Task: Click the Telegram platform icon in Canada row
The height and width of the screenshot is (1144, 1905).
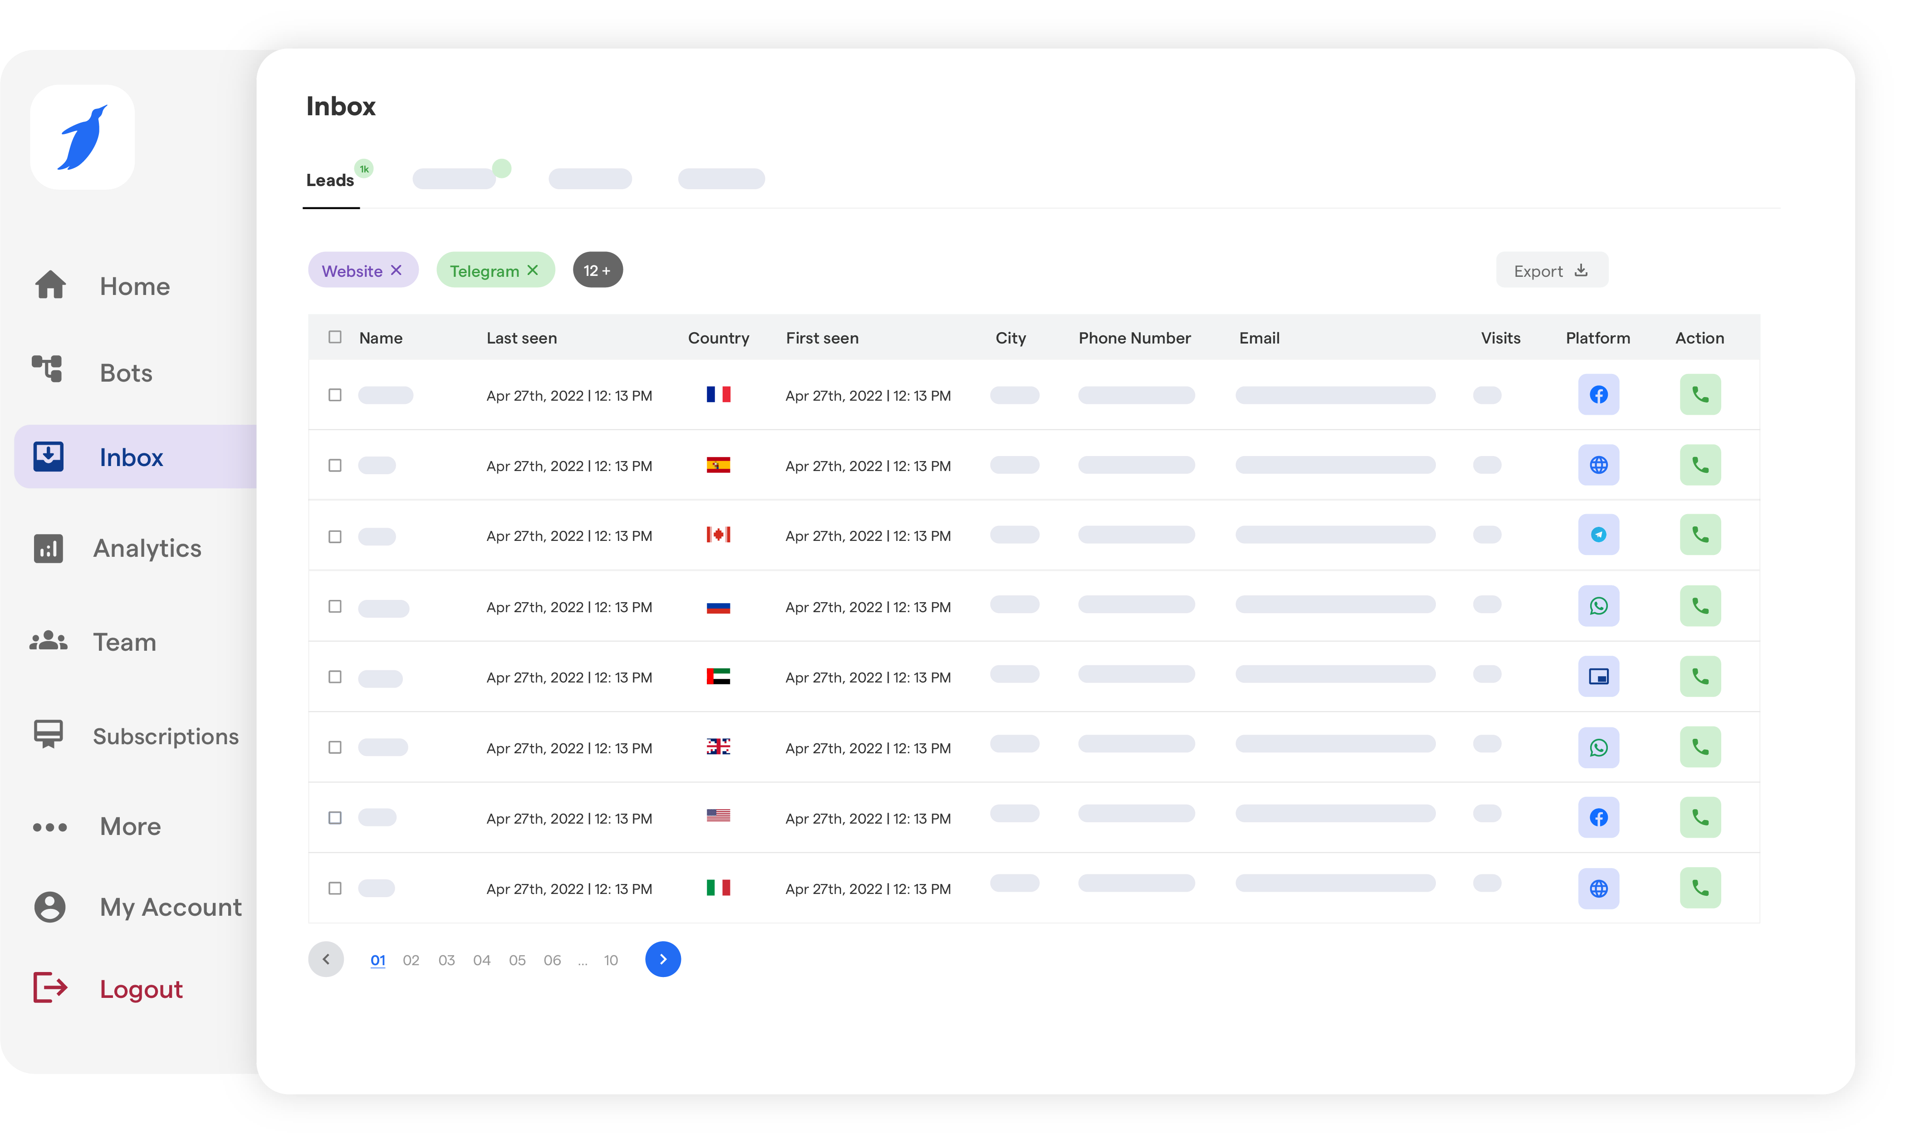Action: 1598,535
